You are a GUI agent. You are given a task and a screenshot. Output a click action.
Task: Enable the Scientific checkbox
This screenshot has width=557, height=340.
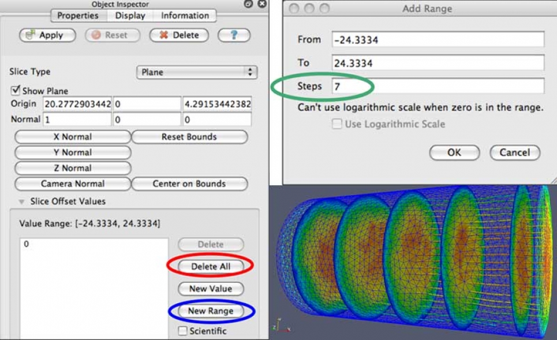click(183, 331)
